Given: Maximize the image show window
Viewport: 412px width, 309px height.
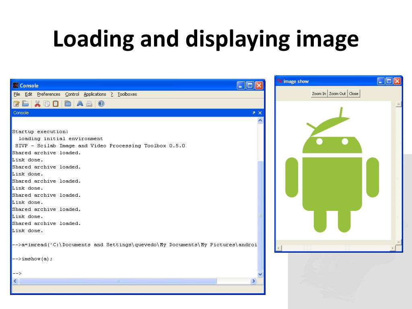Looking at the screenshot, I should [x=389, y=81].
